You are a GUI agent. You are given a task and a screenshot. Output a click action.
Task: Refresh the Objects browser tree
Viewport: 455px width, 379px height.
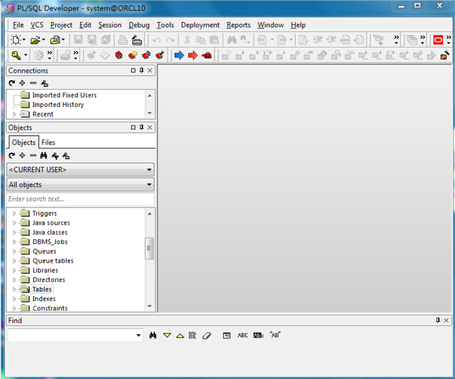point(12,156)
